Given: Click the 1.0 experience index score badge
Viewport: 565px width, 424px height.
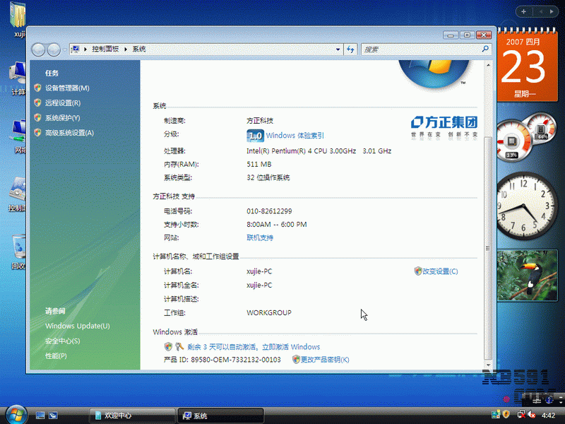Looking at the screenshot, I should 255,136.
